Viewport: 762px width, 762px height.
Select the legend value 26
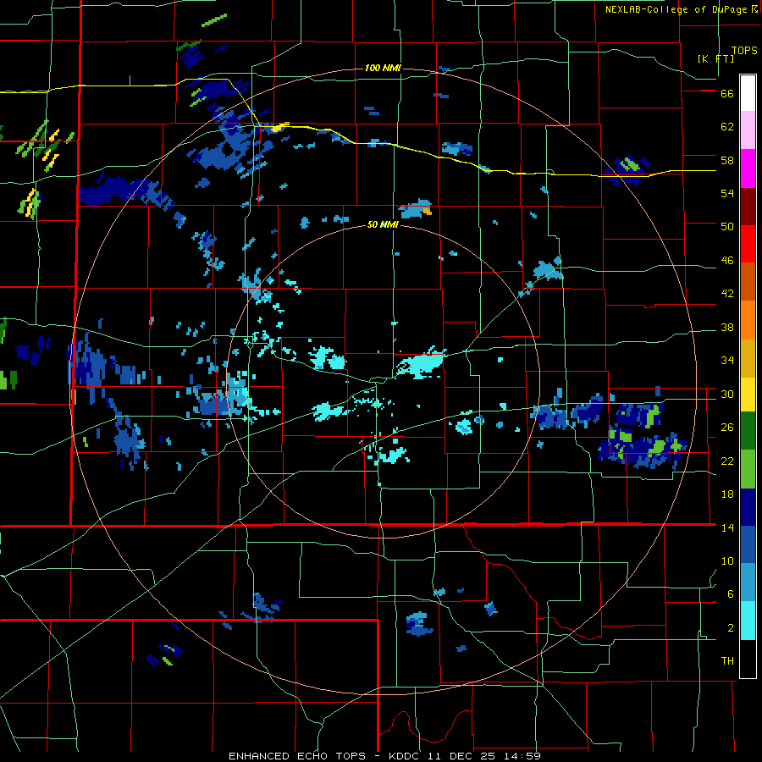tap(727, 428)
